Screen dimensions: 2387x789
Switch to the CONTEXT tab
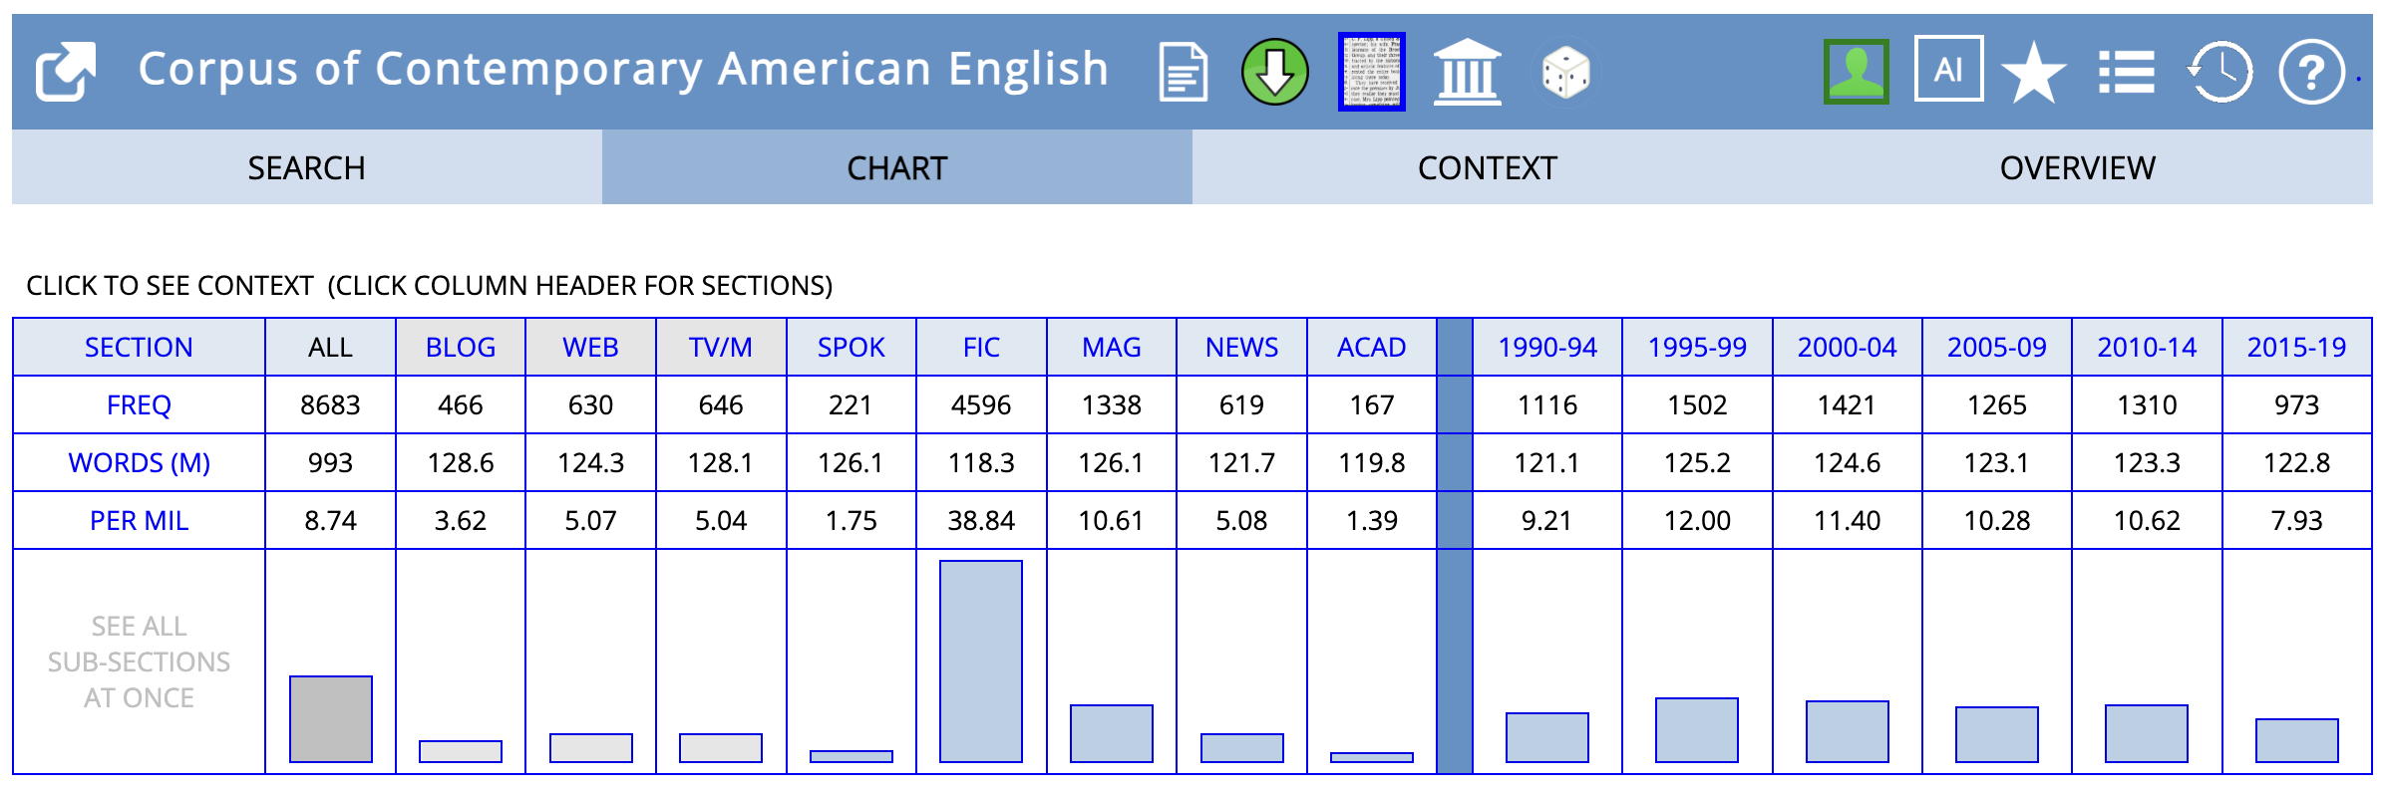pos(1487,167)
